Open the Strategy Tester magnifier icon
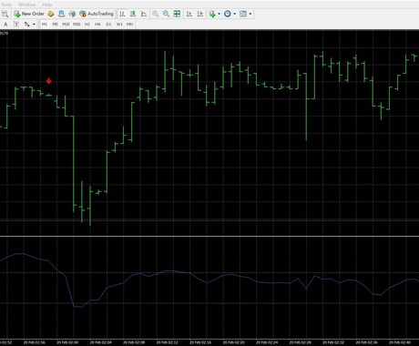419x346 pixels. 5,14
